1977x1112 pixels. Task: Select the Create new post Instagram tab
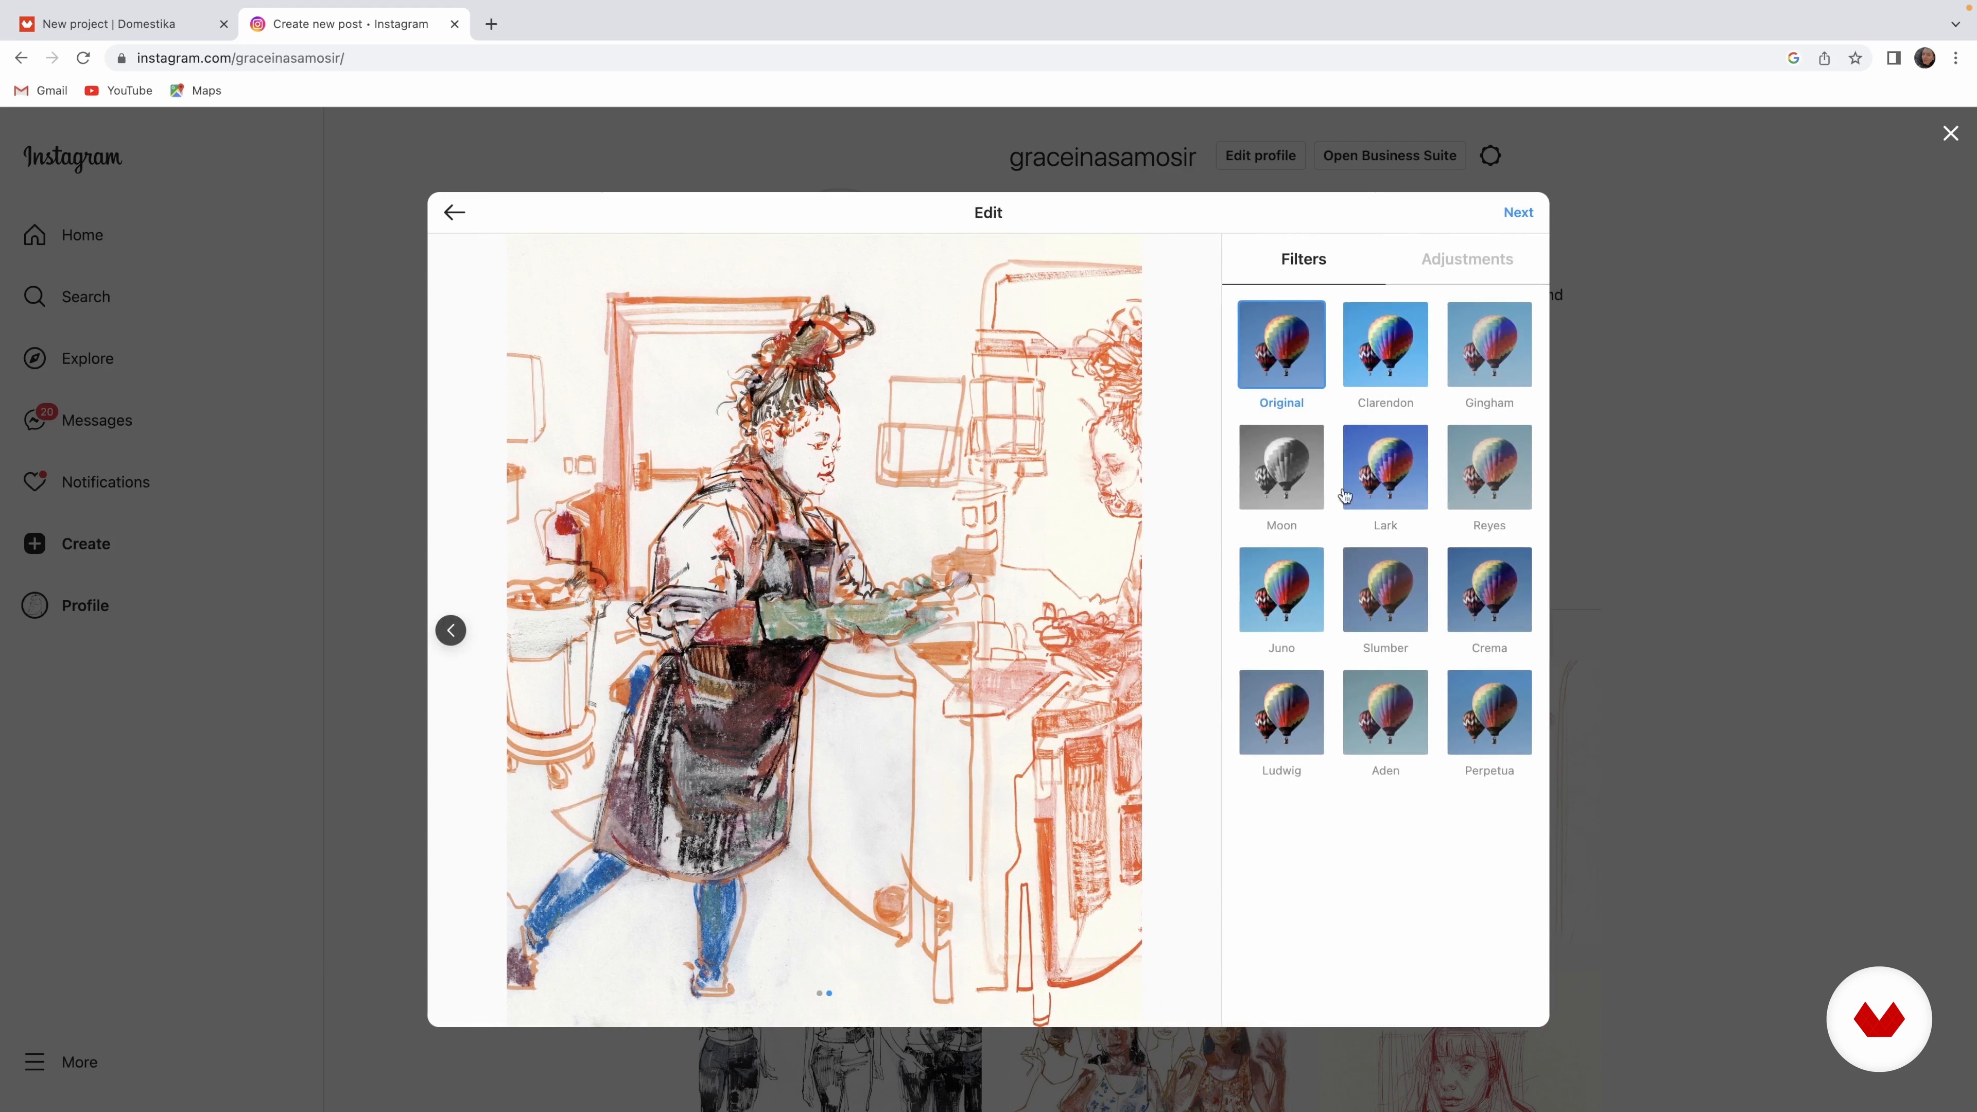pyautogui.click(x=354, y=24)
